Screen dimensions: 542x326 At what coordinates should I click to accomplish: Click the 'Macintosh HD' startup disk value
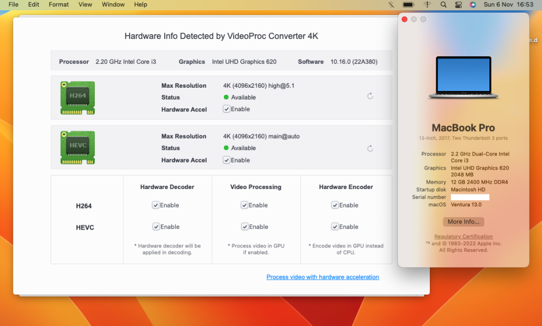coord(468,190)
